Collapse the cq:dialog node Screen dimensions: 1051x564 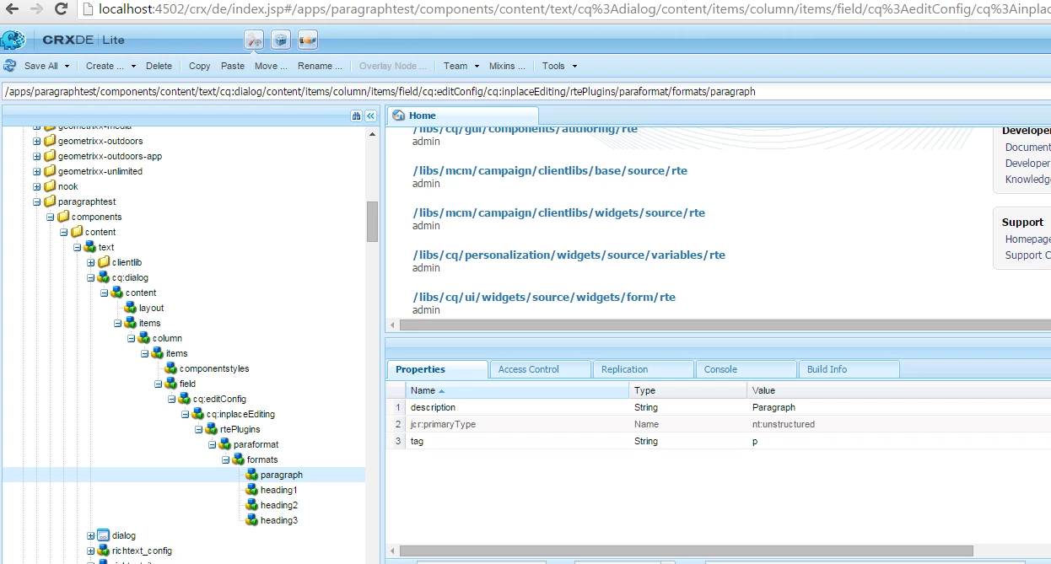point(90,277)
